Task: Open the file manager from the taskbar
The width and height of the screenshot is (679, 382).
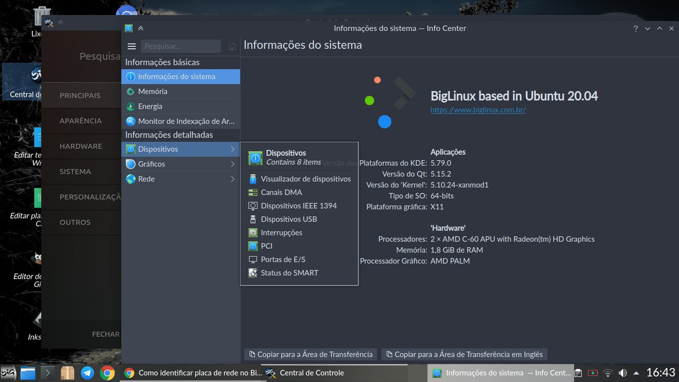Action: pyautogui.click(x=28, y=373)
